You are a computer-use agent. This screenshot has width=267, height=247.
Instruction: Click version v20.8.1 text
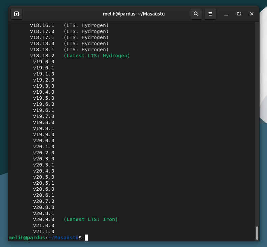pos(44,213)
